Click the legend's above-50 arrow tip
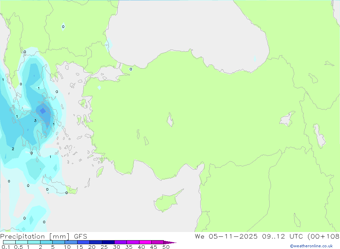Image resolution: width=340 pixels, height=249 pixels. tap(170, 243)
